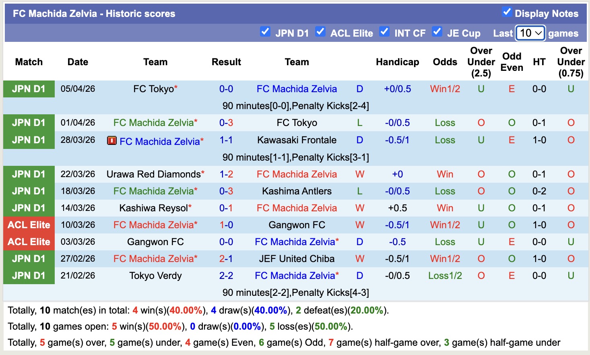Open the Kashiwa Reysol team link

pos(155,208)
